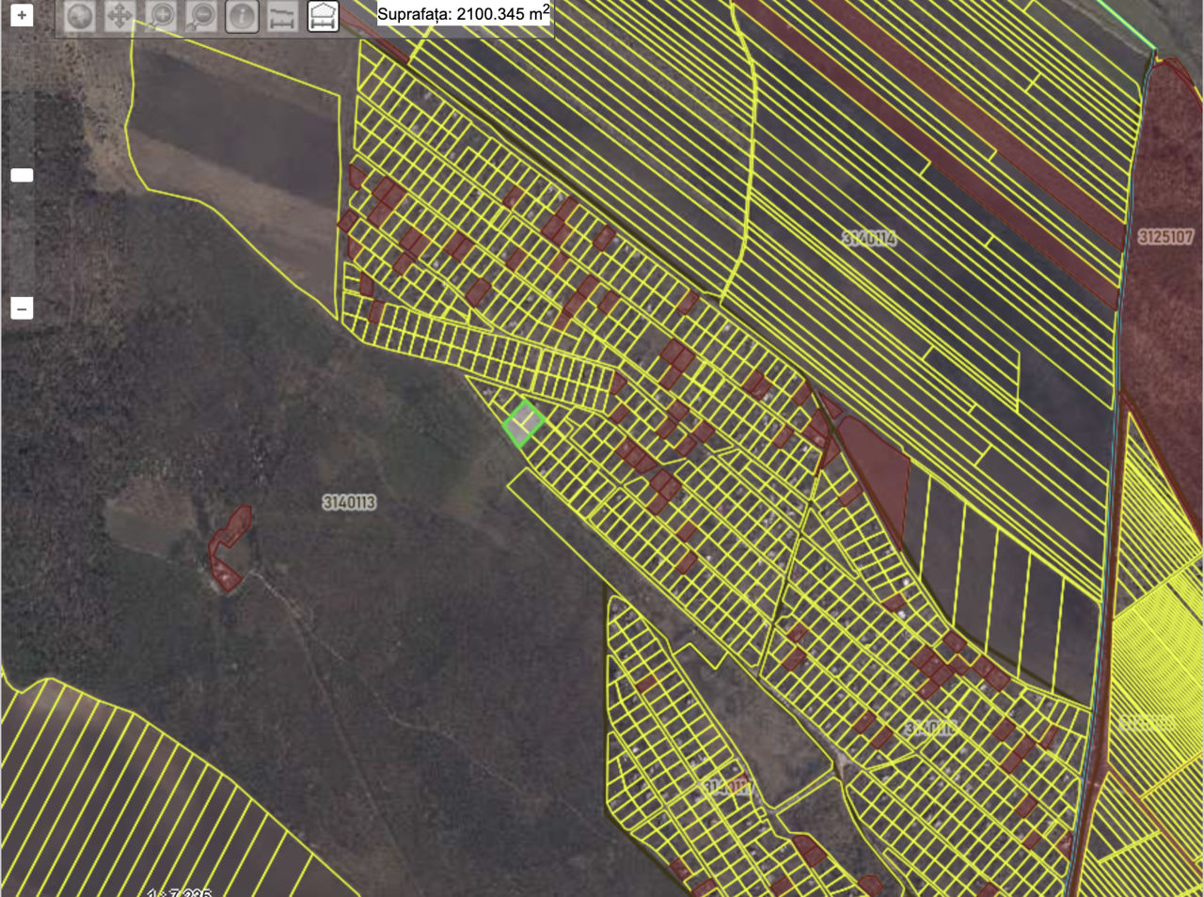Select the full extent globe tool
The height and width of the screenshot is (897, 1204).
coord(79,16)
